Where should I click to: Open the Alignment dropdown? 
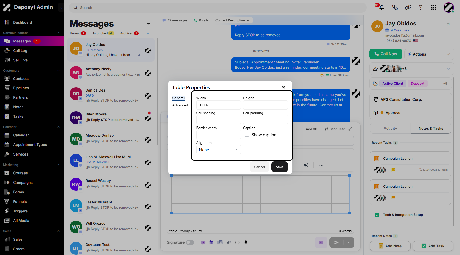[x=219, y=150]
